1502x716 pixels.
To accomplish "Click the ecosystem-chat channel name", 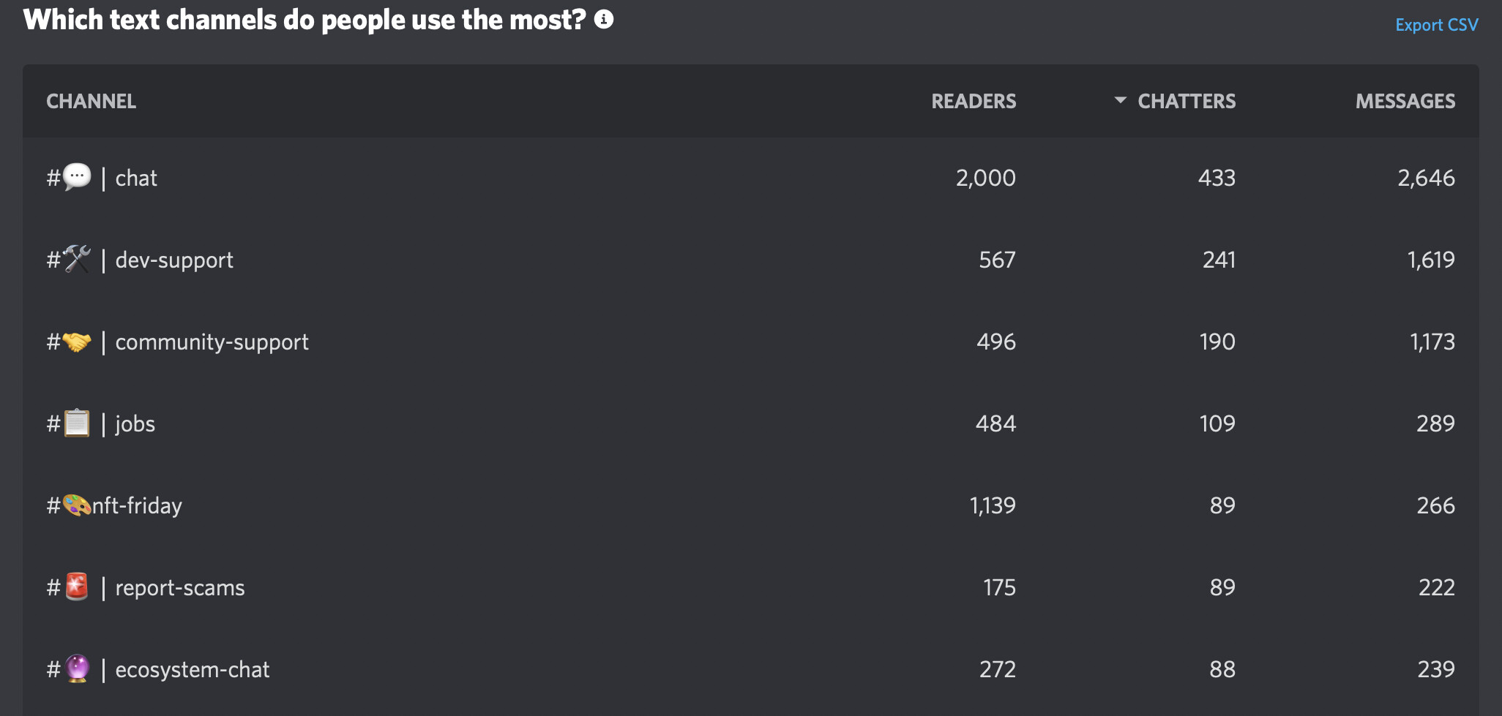I will point(193,669).
